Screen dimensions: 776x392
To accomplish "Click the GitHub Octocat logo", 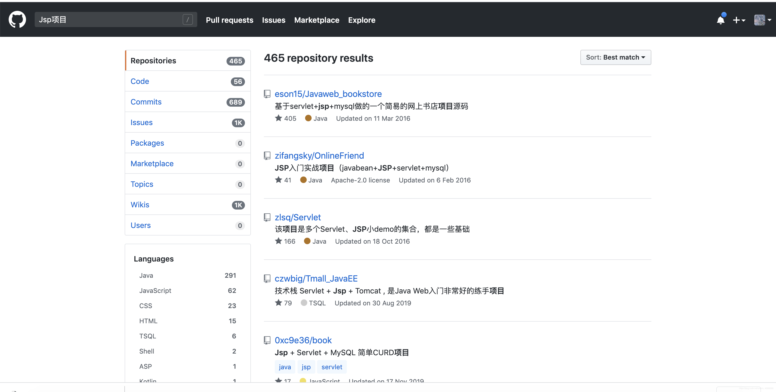I will [17, 19].
